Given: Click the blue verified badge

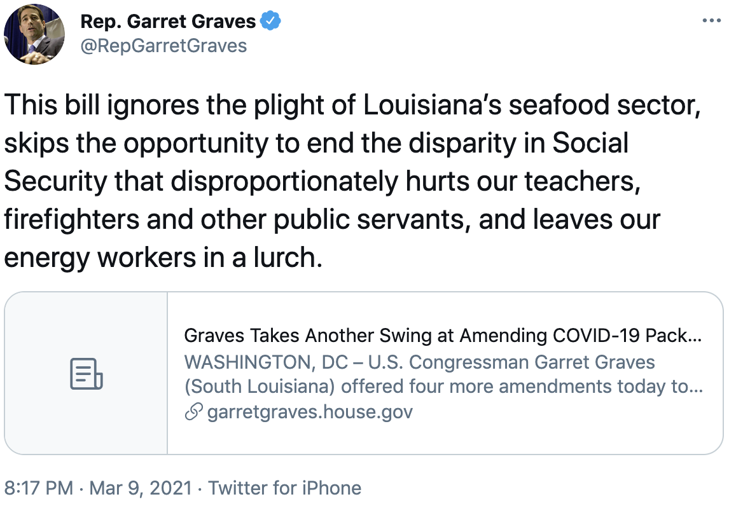Looking at the screenshot, I should (x=271, y=22).
